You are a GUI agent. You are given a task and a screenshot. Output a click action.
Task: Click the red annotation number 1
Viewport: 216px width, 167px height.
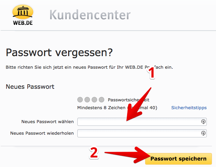point(152,73)
